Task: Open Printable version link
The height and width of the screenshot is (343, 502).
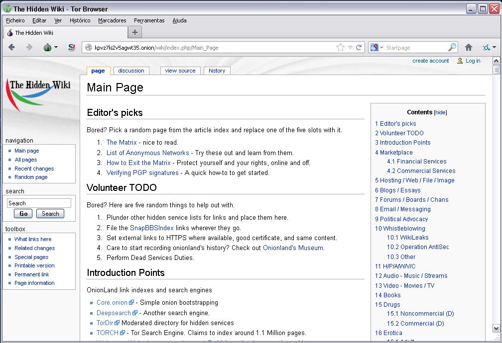Action: tap(34, 265)
